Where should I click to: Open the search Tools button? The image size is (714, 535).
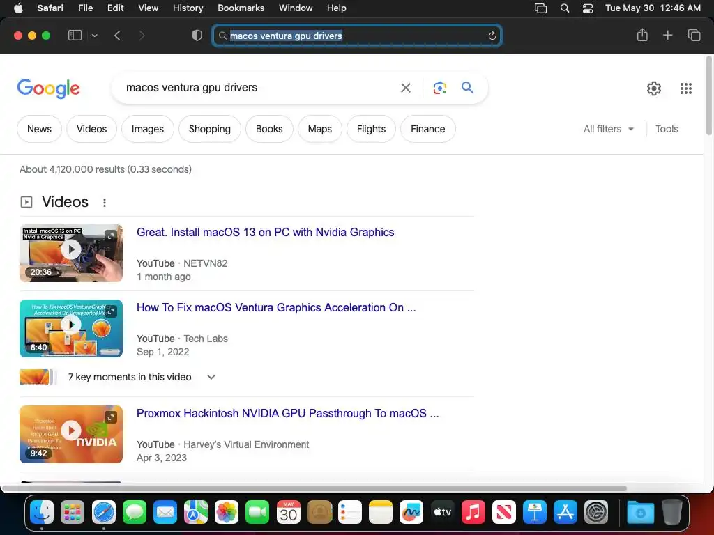click(667, 129)
